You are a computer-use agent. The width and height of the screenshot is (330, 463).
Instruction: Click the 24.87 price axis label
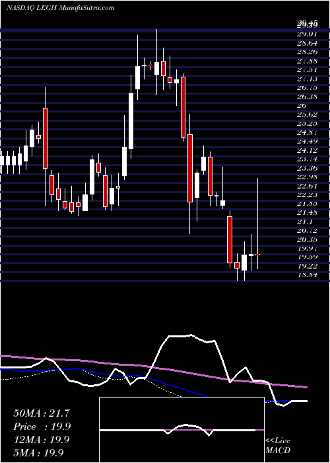pyautogui.click(x=308, y=132)
